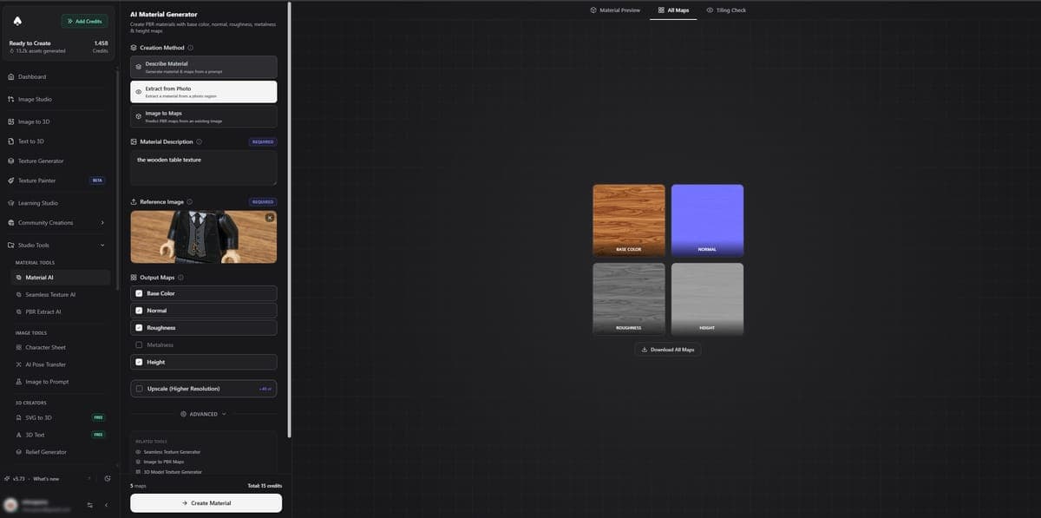Toggle the Roughness map checkbox
The width and height of the screenshot is (1041, 518).
pos(139,328)
